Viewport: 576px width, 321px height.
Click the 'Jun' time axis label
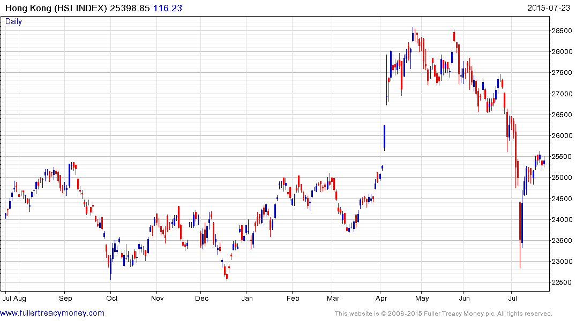pos(465,298)
